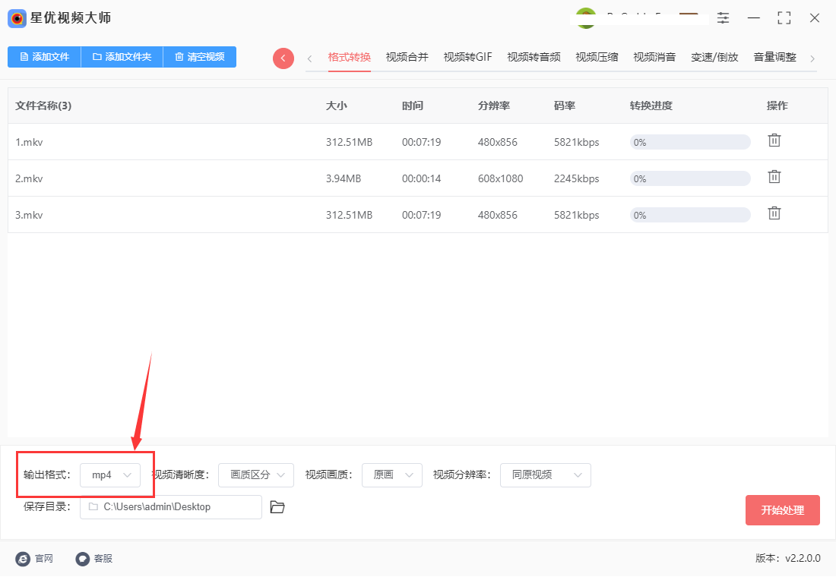Click the 2245kbps bitrate cell
Screen dimensions: 836x577
coord(576,178)
